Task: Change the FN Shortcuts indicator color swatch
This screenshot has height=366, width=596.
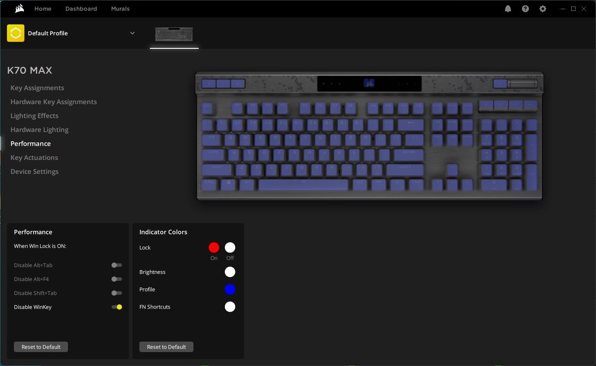Action: tap(230, 307)
